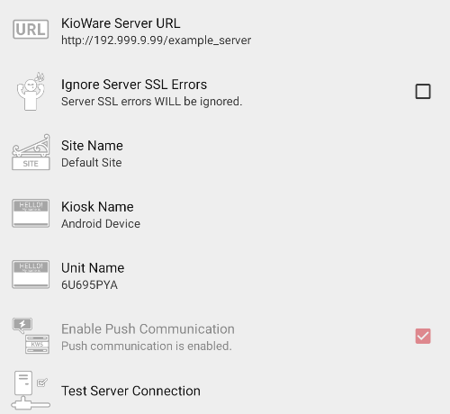Click the push communication server icon

[31, 336]
